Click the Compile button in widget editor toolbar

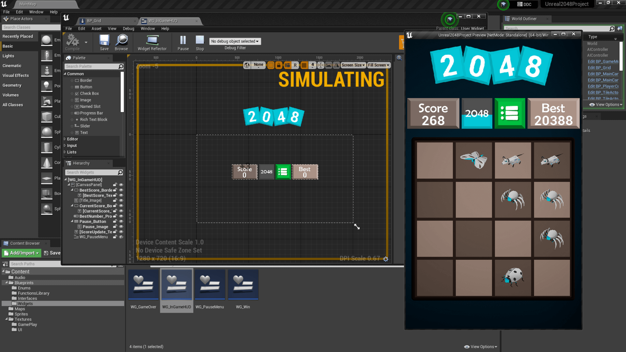[72, 43]
